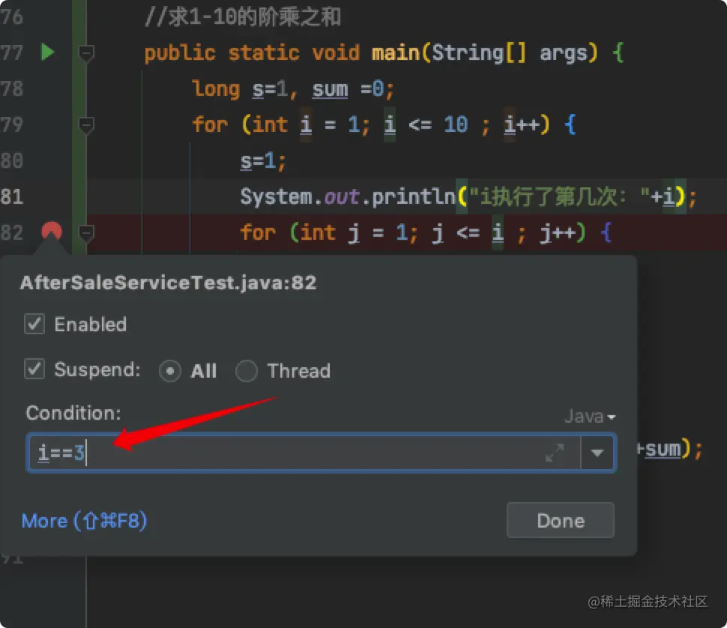This screenshot has height=628, width=727.
Task: Click the number 10 in the for condition
Action: (x=456, y=124)
